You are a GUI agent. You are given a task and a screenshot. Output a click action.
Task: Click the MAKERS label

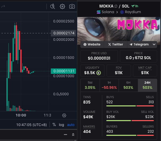point(89,127)
